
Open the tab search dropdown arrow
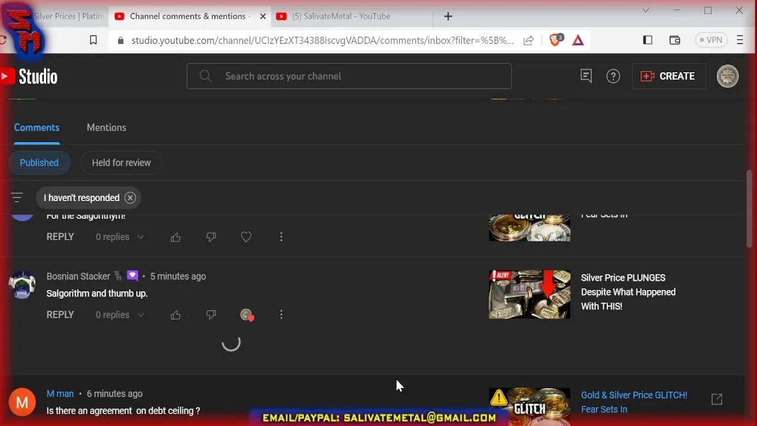pyautogui.click(x=646, y=10)
